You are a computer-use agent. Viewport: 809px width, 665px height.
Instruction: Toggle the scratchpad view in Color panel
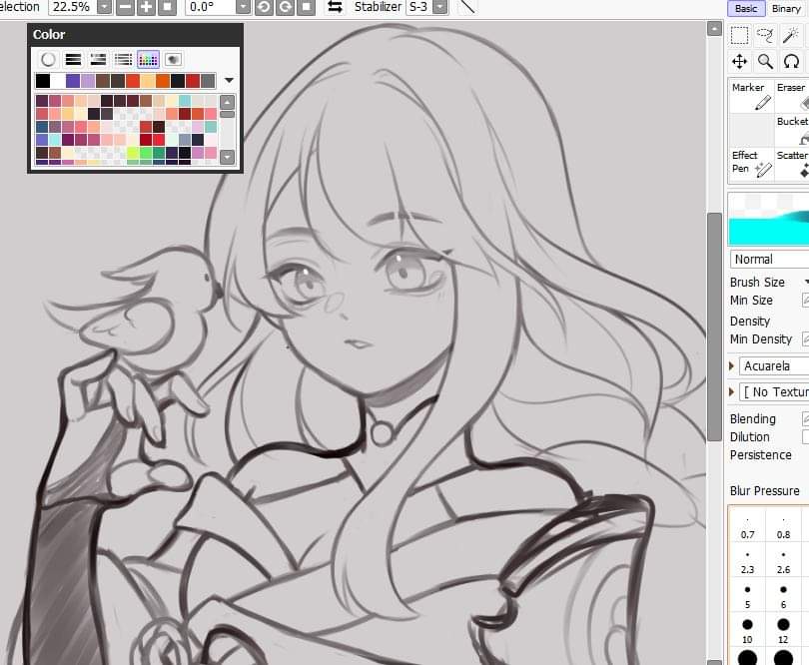pyautogui.click(x=174, y=60)
